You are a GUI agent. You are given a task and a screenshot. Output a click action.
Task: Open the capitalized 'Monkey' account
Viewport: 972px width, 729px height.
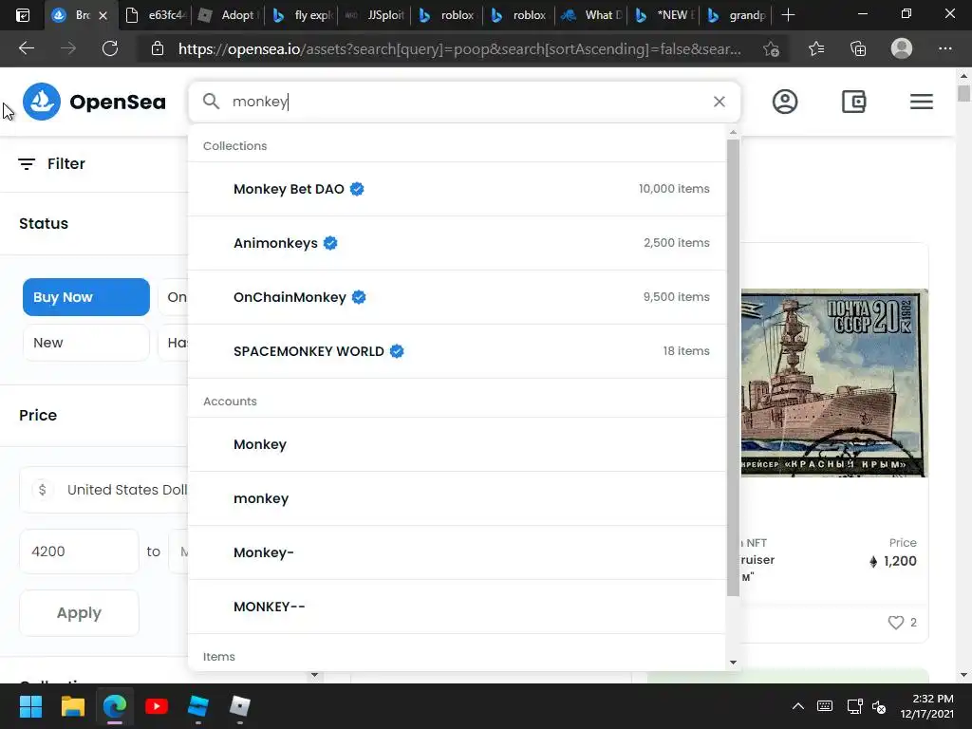[x=457, y=444]
